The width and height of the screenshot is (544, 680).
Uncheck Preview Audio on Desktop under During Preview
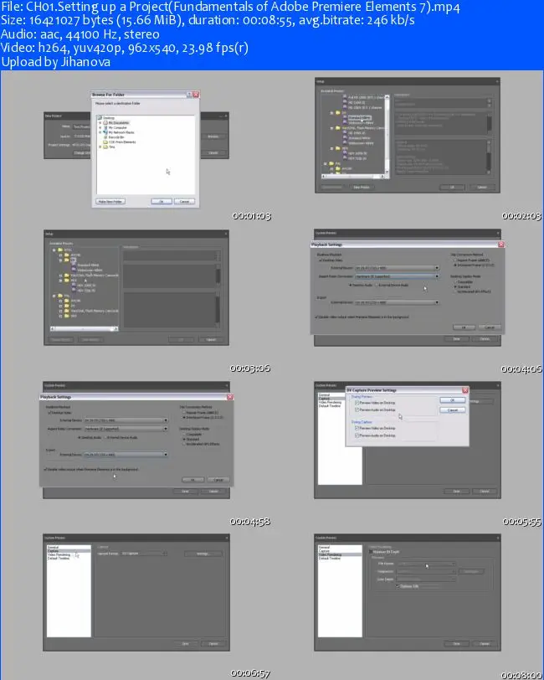click(x=357, y=410)
